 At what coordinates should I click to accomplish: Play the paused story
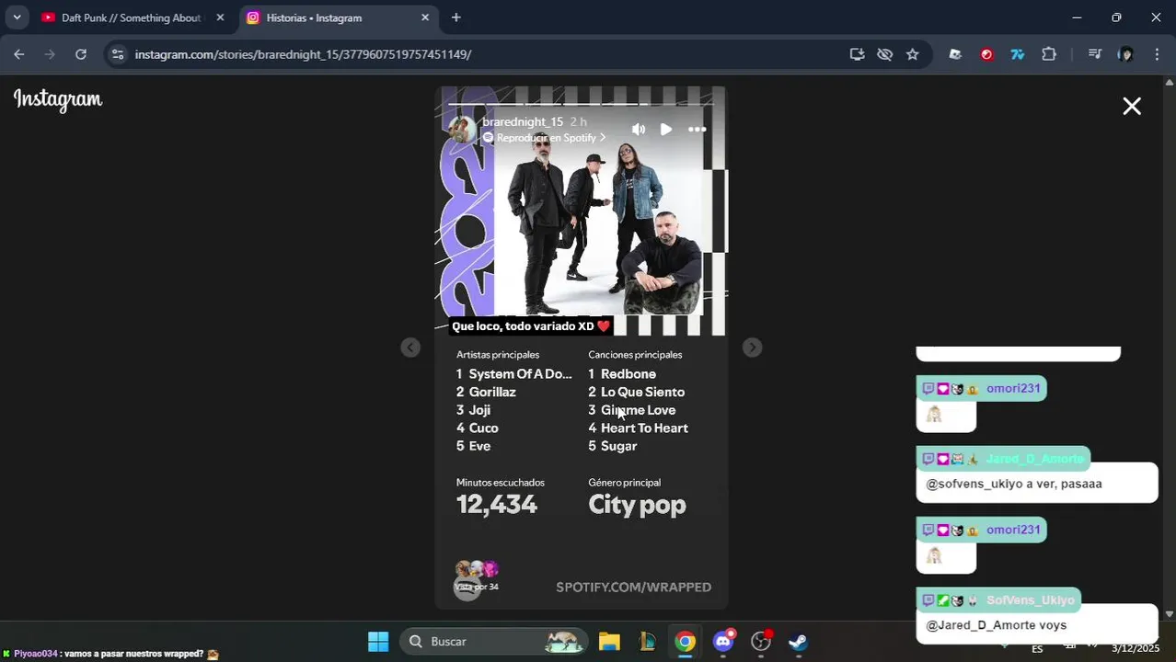click(x=666, y=130)
